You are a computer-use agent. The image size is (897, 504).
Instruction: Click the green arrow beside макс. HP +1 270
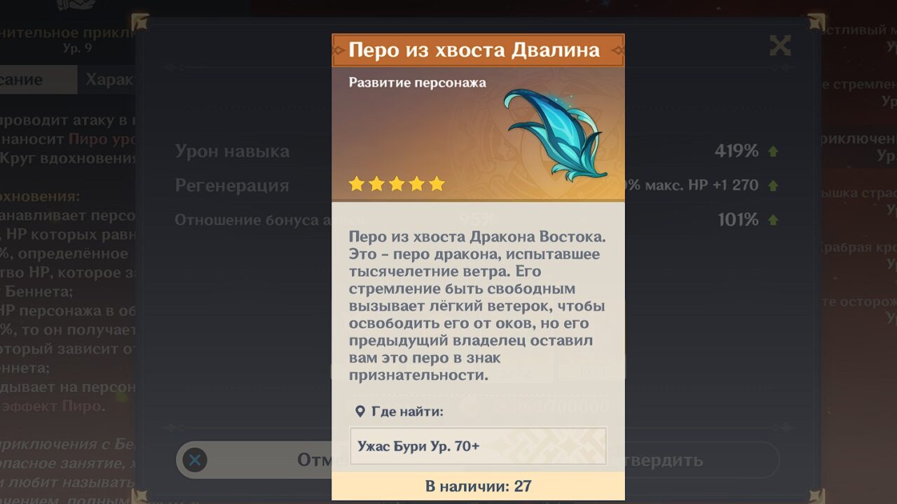pyautogui.click(x=773, y=185)
